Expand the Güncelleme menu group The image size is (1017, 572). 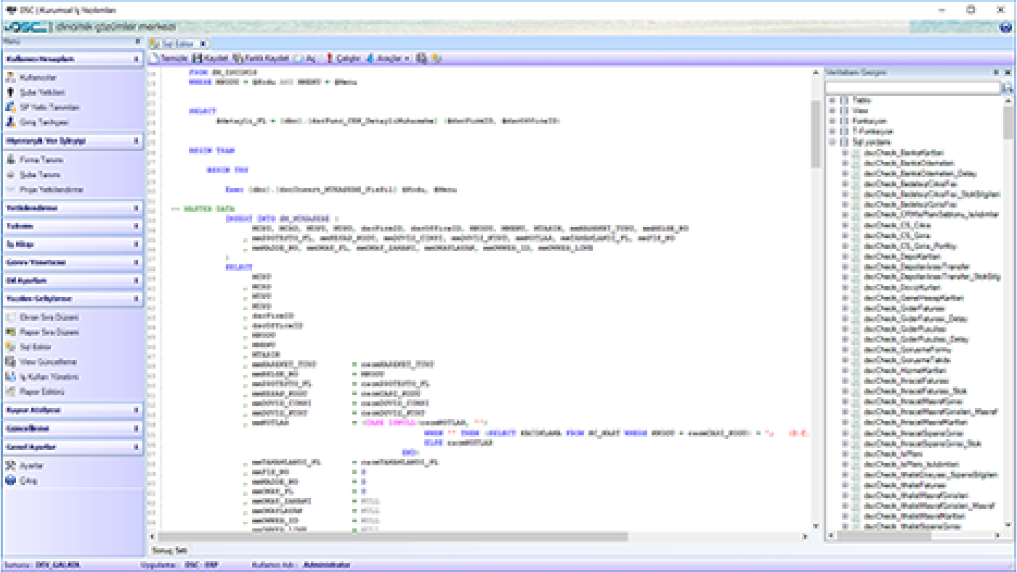click(137, 428)
